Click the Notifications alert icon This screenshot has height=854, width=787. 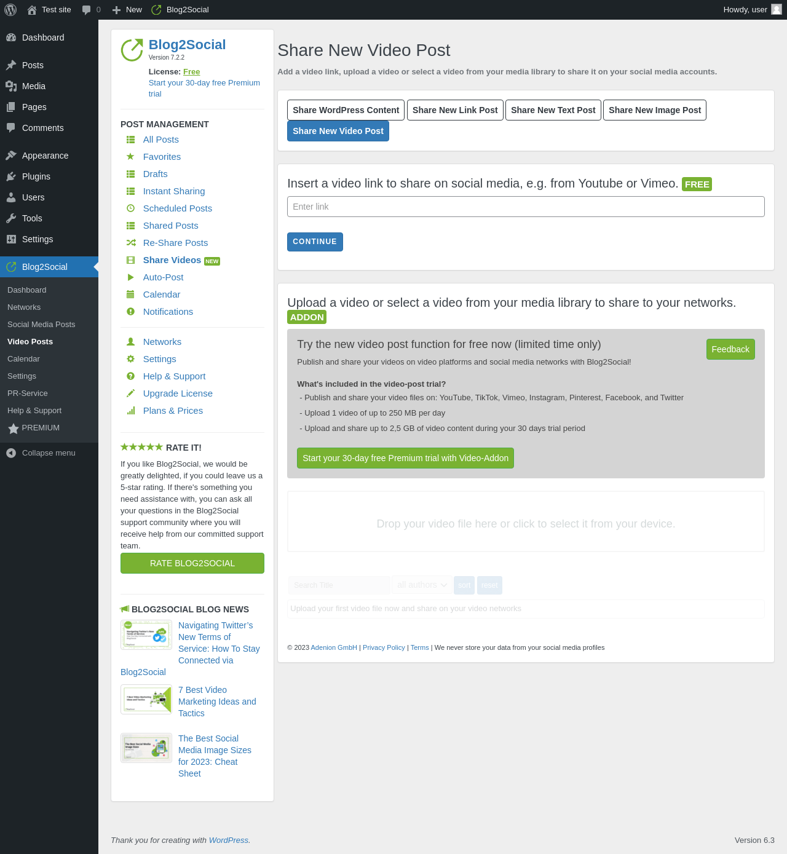point(130,312)
